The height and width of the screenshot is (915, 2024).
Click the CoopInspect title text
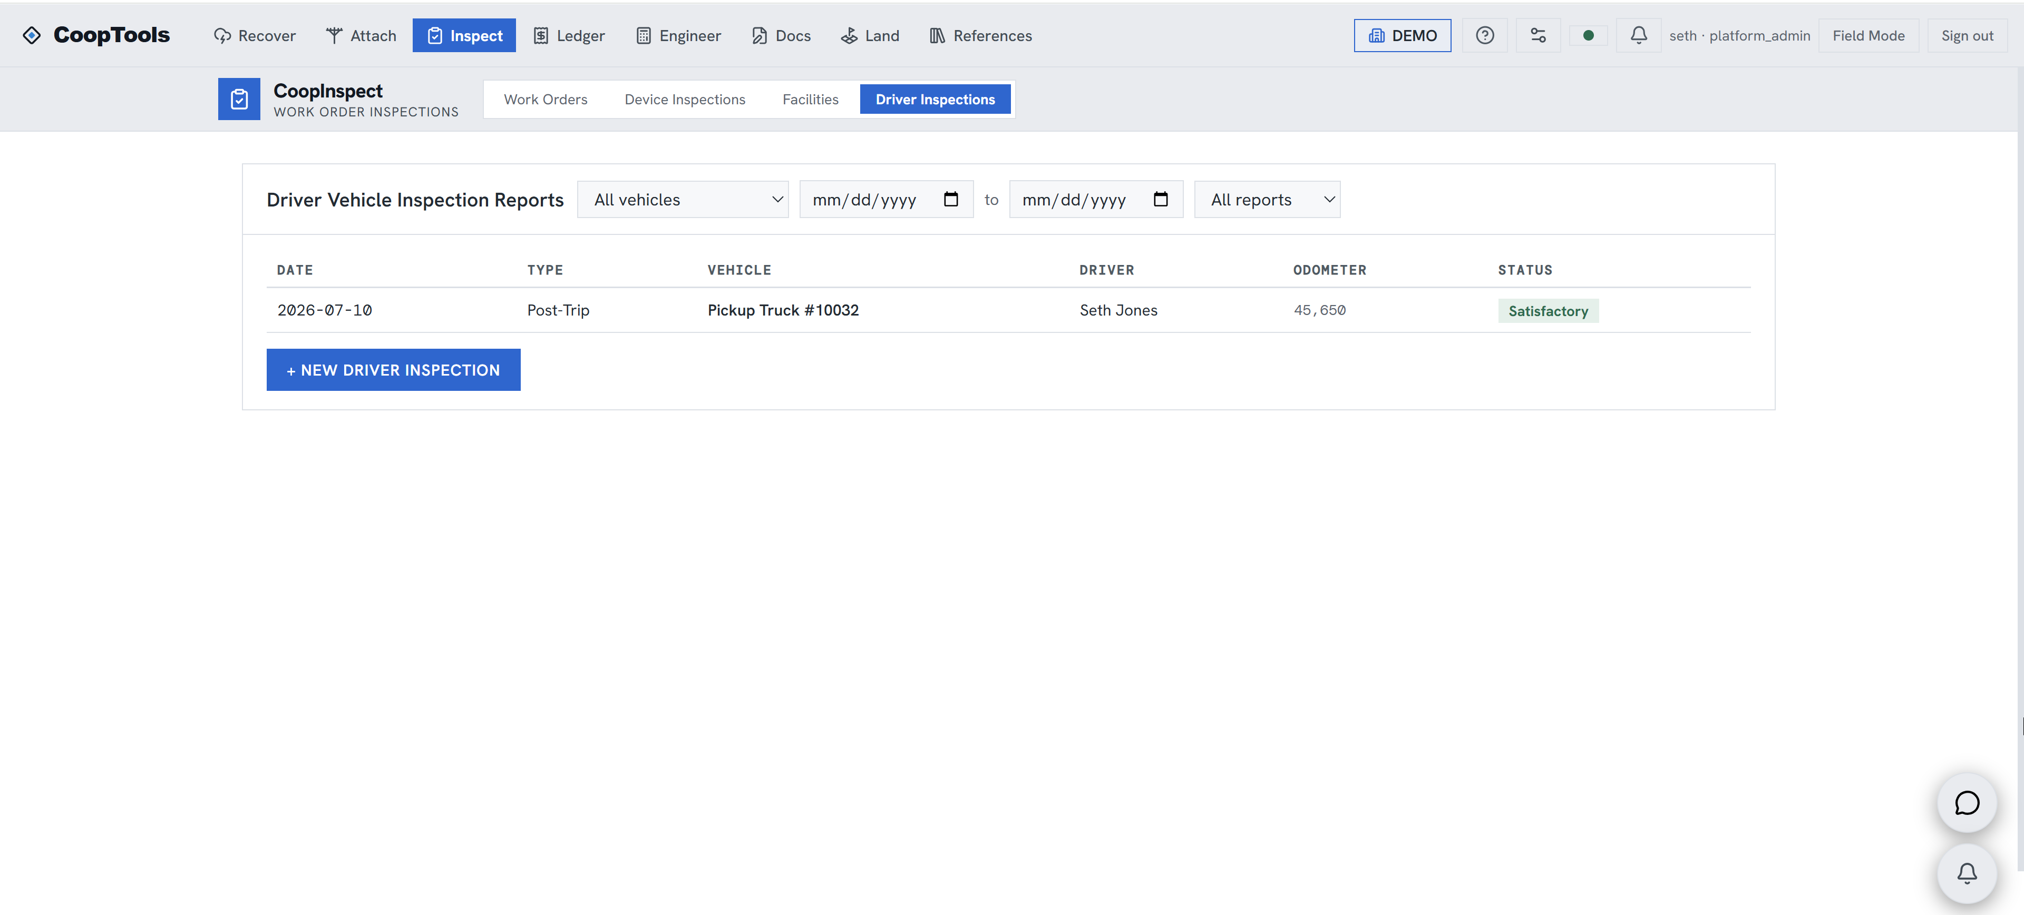(328, 90)
